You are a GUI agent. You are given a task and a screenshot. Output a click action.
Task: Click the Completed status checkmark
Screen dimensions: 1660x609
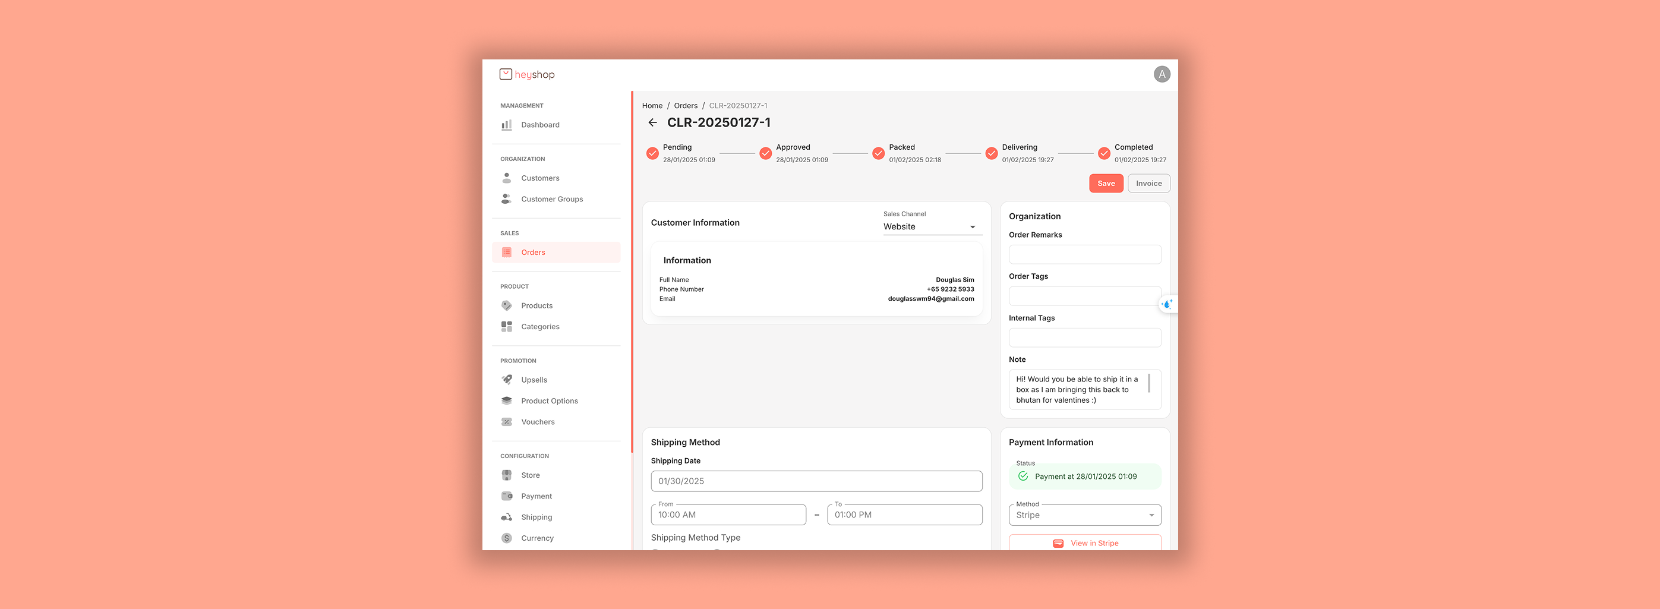(1104, 153)
